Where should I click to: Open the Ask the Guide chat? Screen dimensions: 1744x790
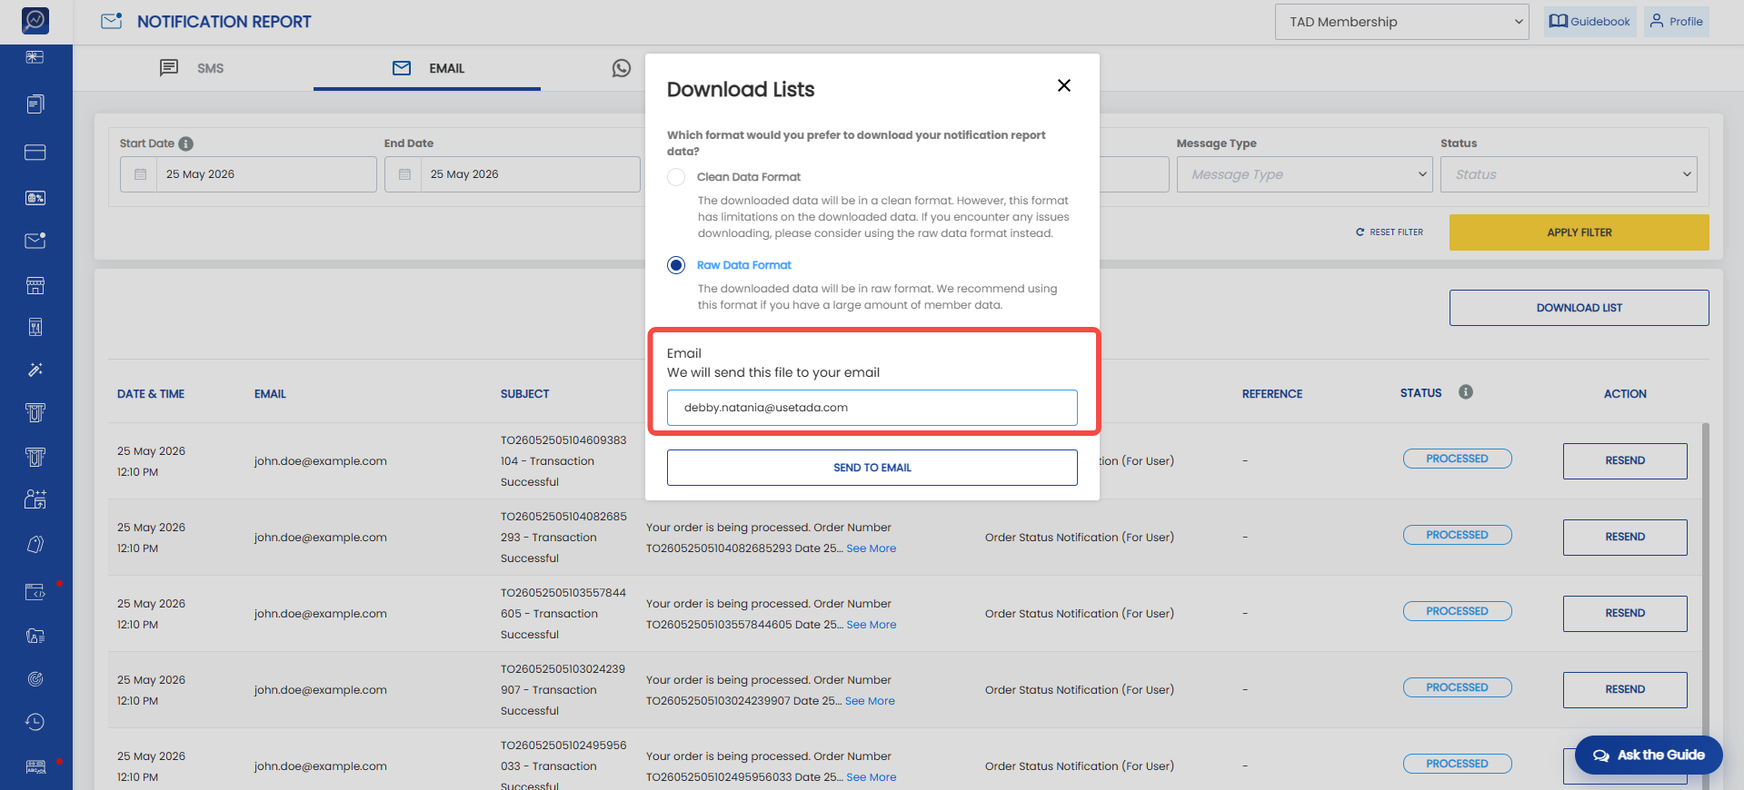[1649, 755]
